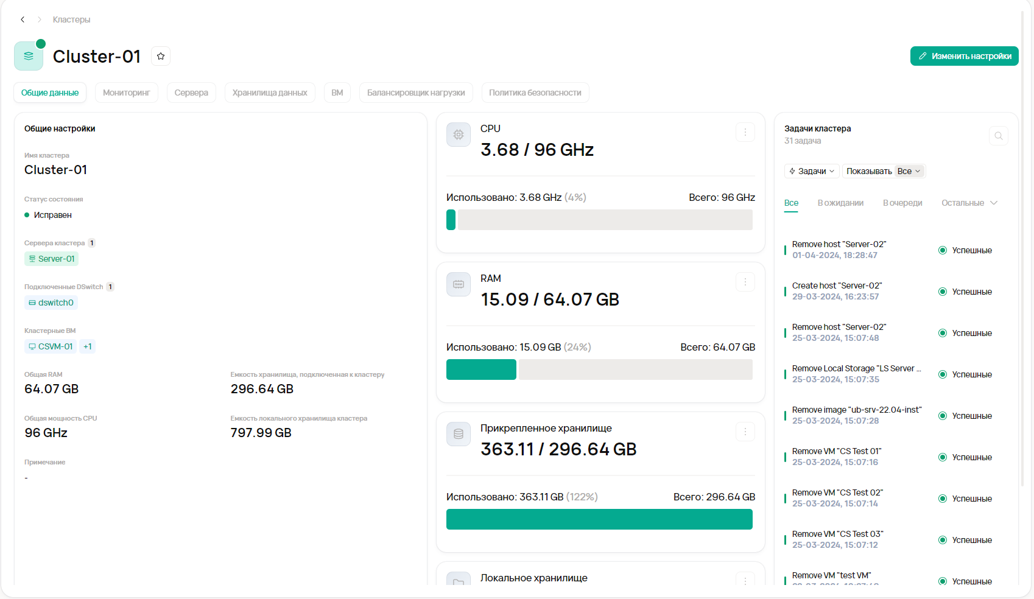
Task: Open the dswitch0 link
Action: pos(51,303)
